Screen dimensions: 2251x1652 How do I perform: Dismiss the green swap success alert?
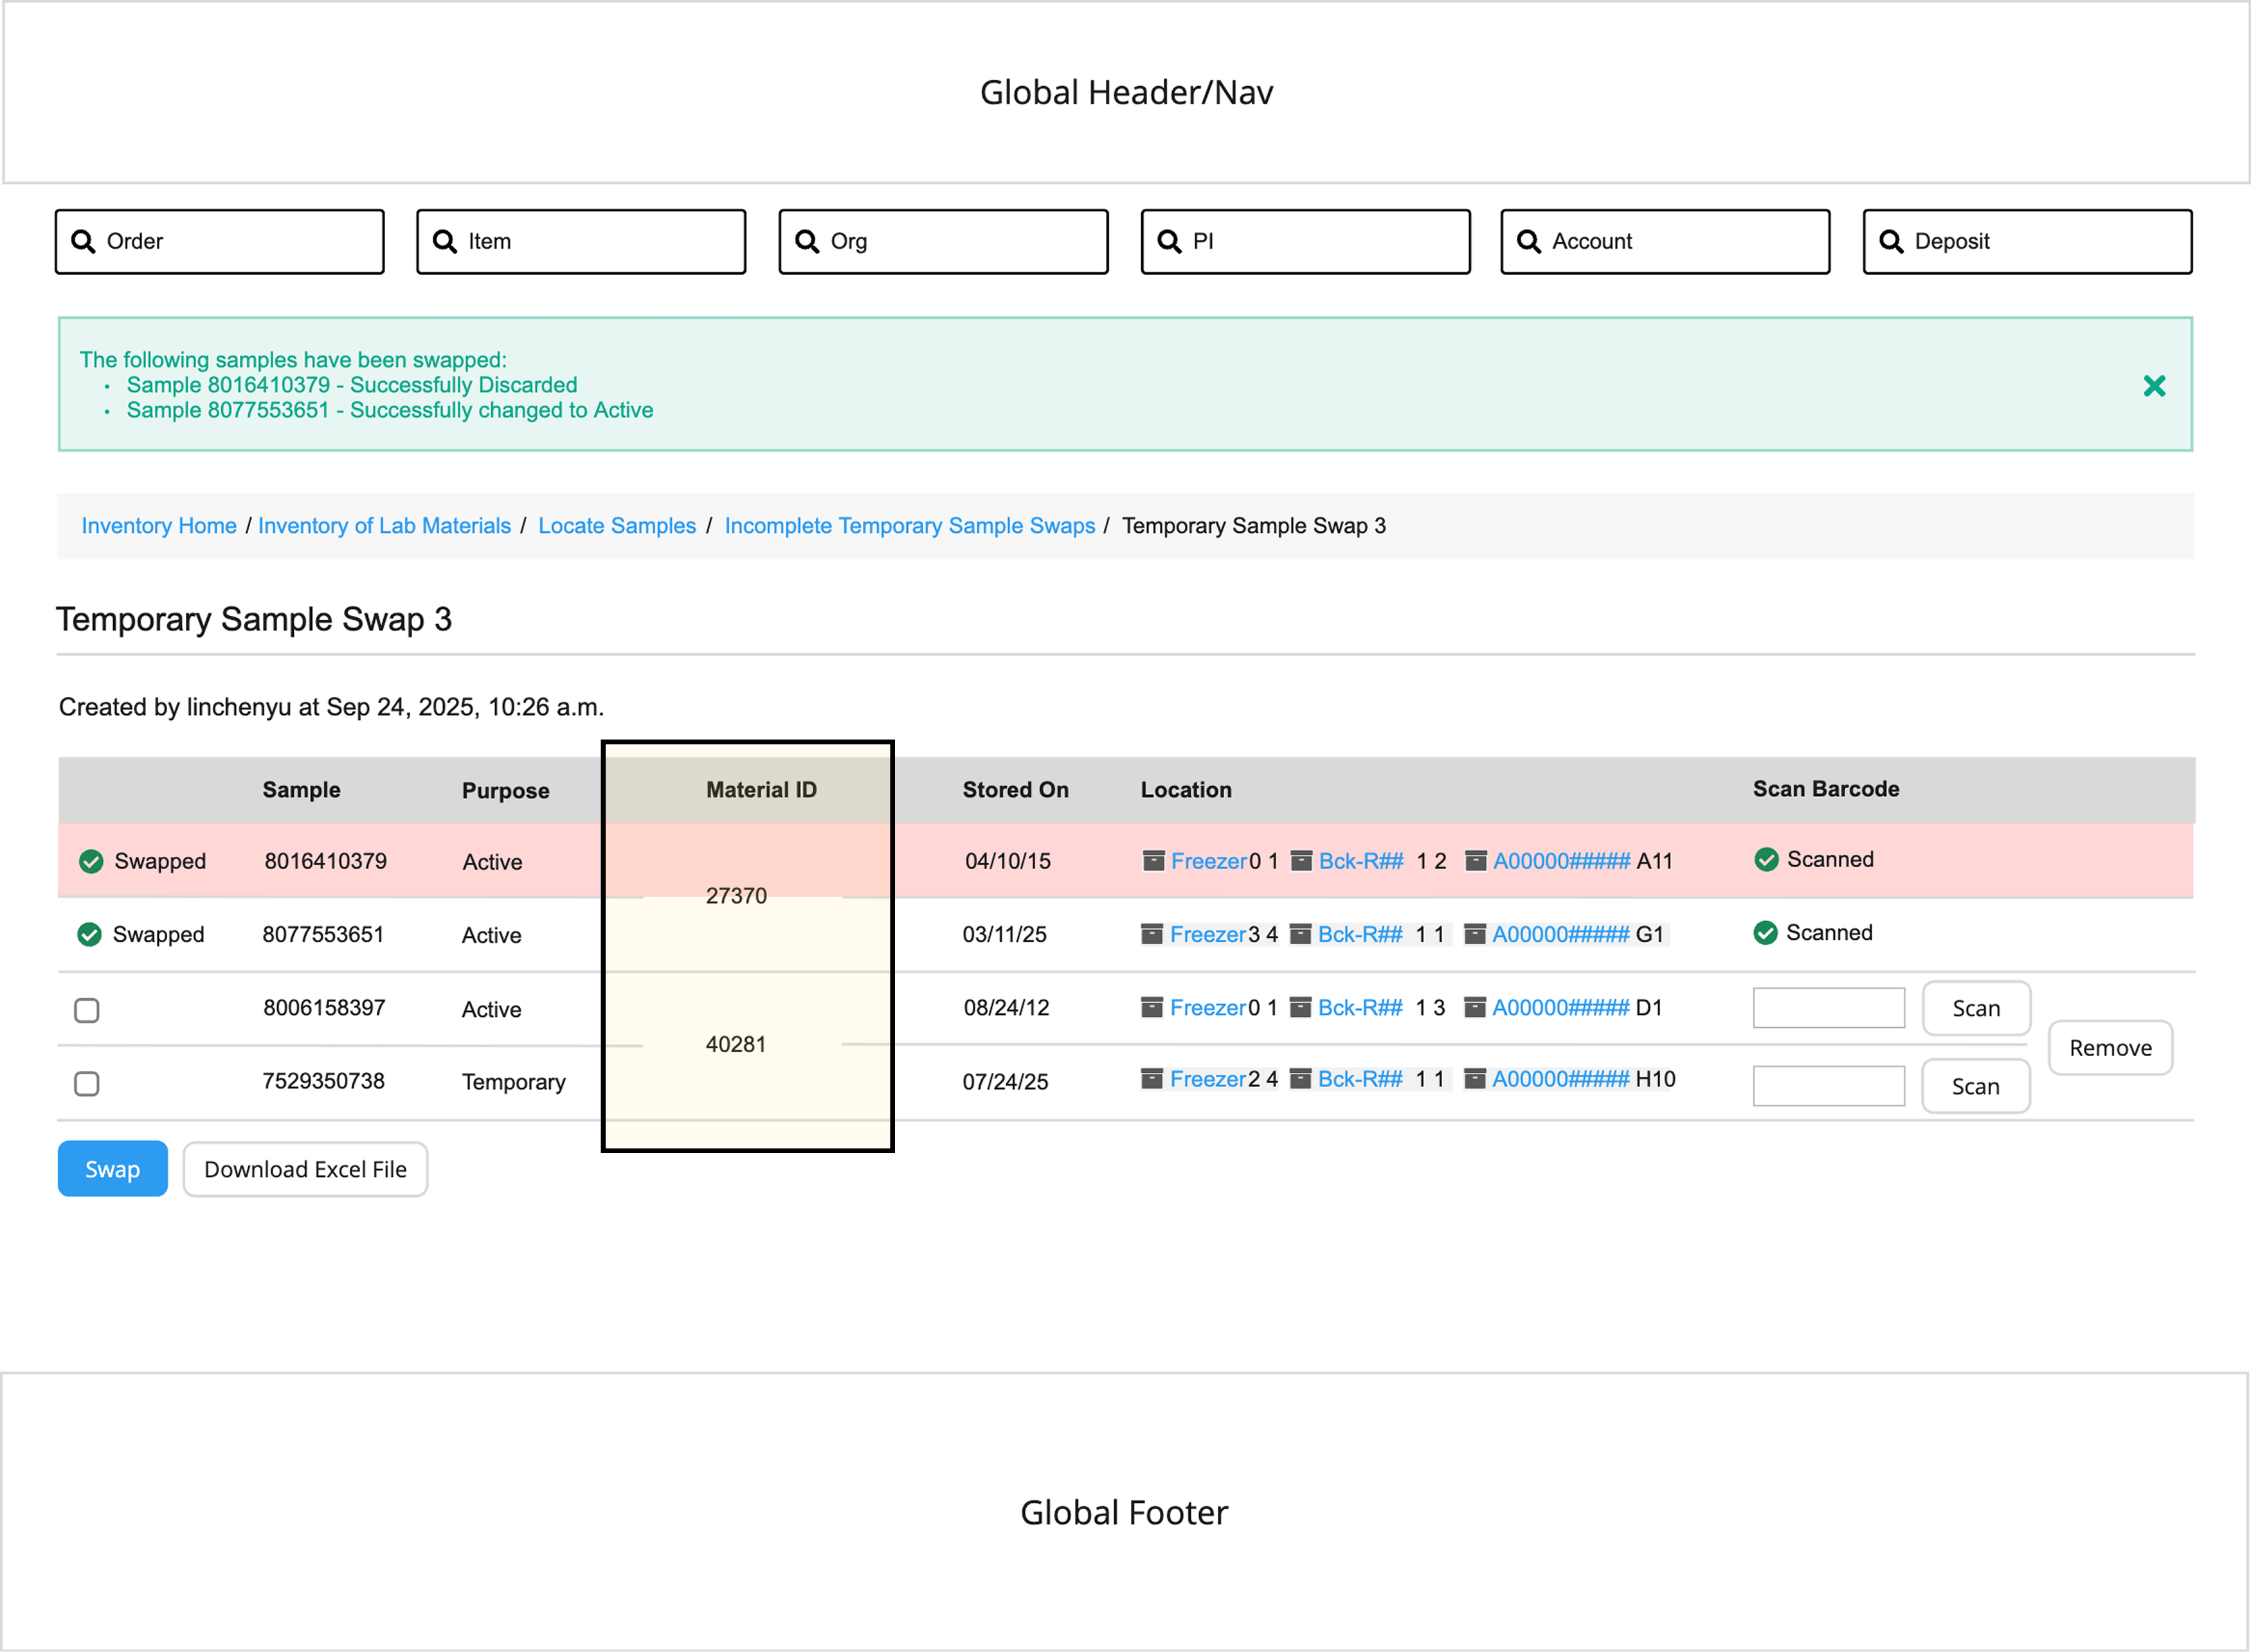(x=2154, y=386)
